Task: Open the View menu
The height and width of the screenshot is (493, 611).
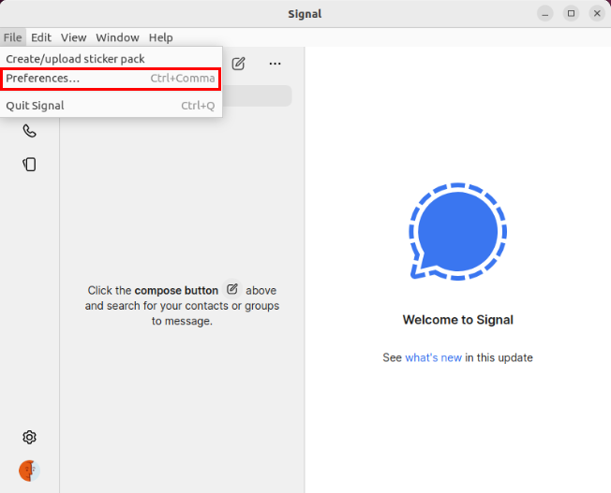Action: (73, 37)
